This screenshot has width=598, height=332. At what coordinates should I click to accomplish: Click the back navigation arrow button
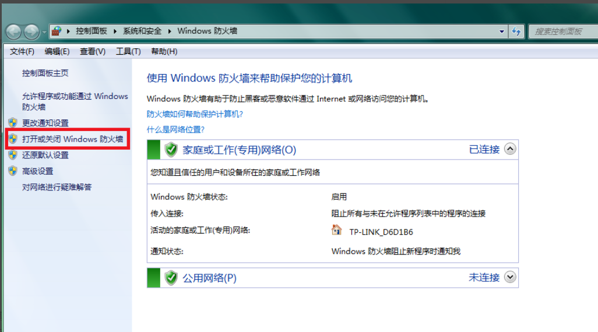point(14,31)
